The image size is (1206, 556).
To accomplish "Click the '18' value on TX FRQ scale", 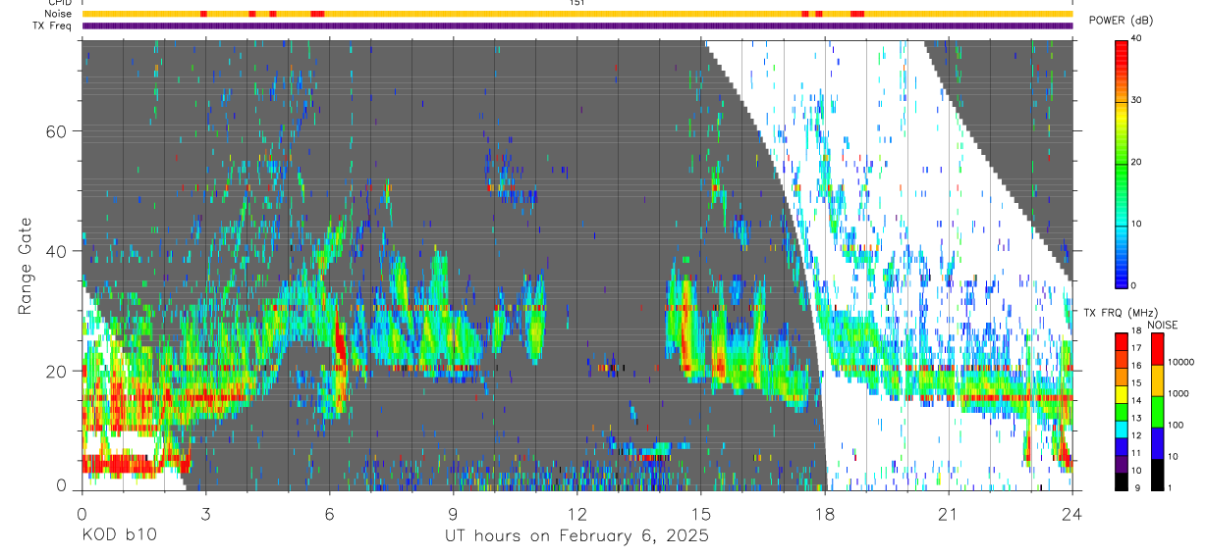I will click(x=1136, y=330).
